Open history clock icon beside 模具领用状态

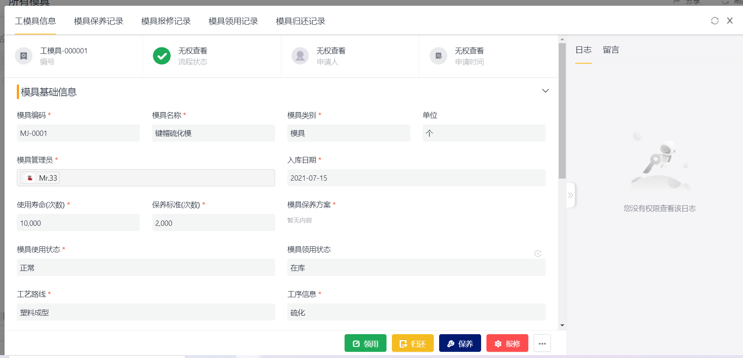(537, 254)
